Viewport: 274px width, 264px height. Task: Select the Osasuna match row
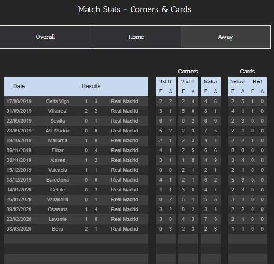(76, 209)
